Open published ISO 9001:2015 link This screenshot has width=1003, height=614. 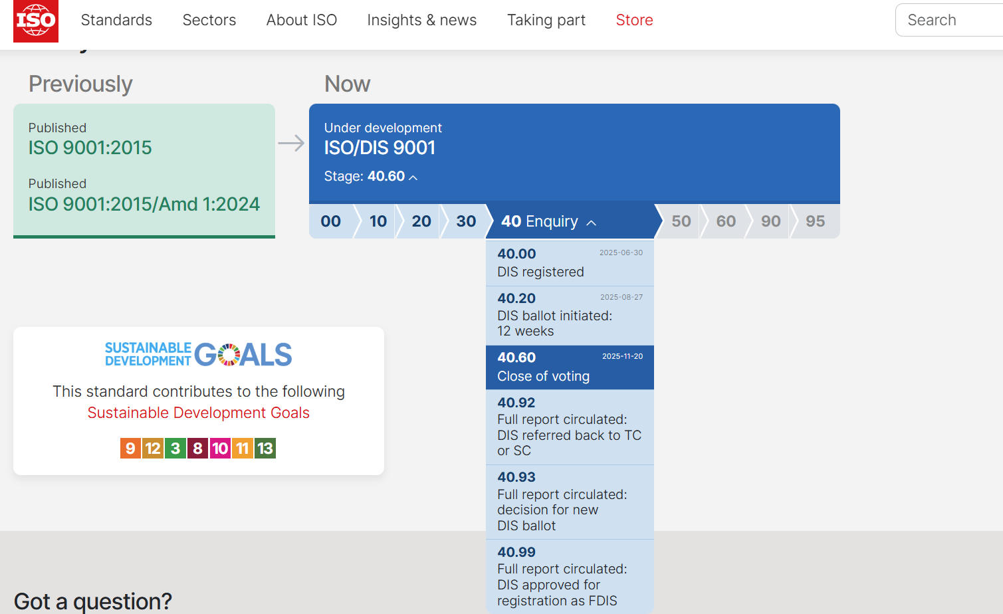[90, 148]
